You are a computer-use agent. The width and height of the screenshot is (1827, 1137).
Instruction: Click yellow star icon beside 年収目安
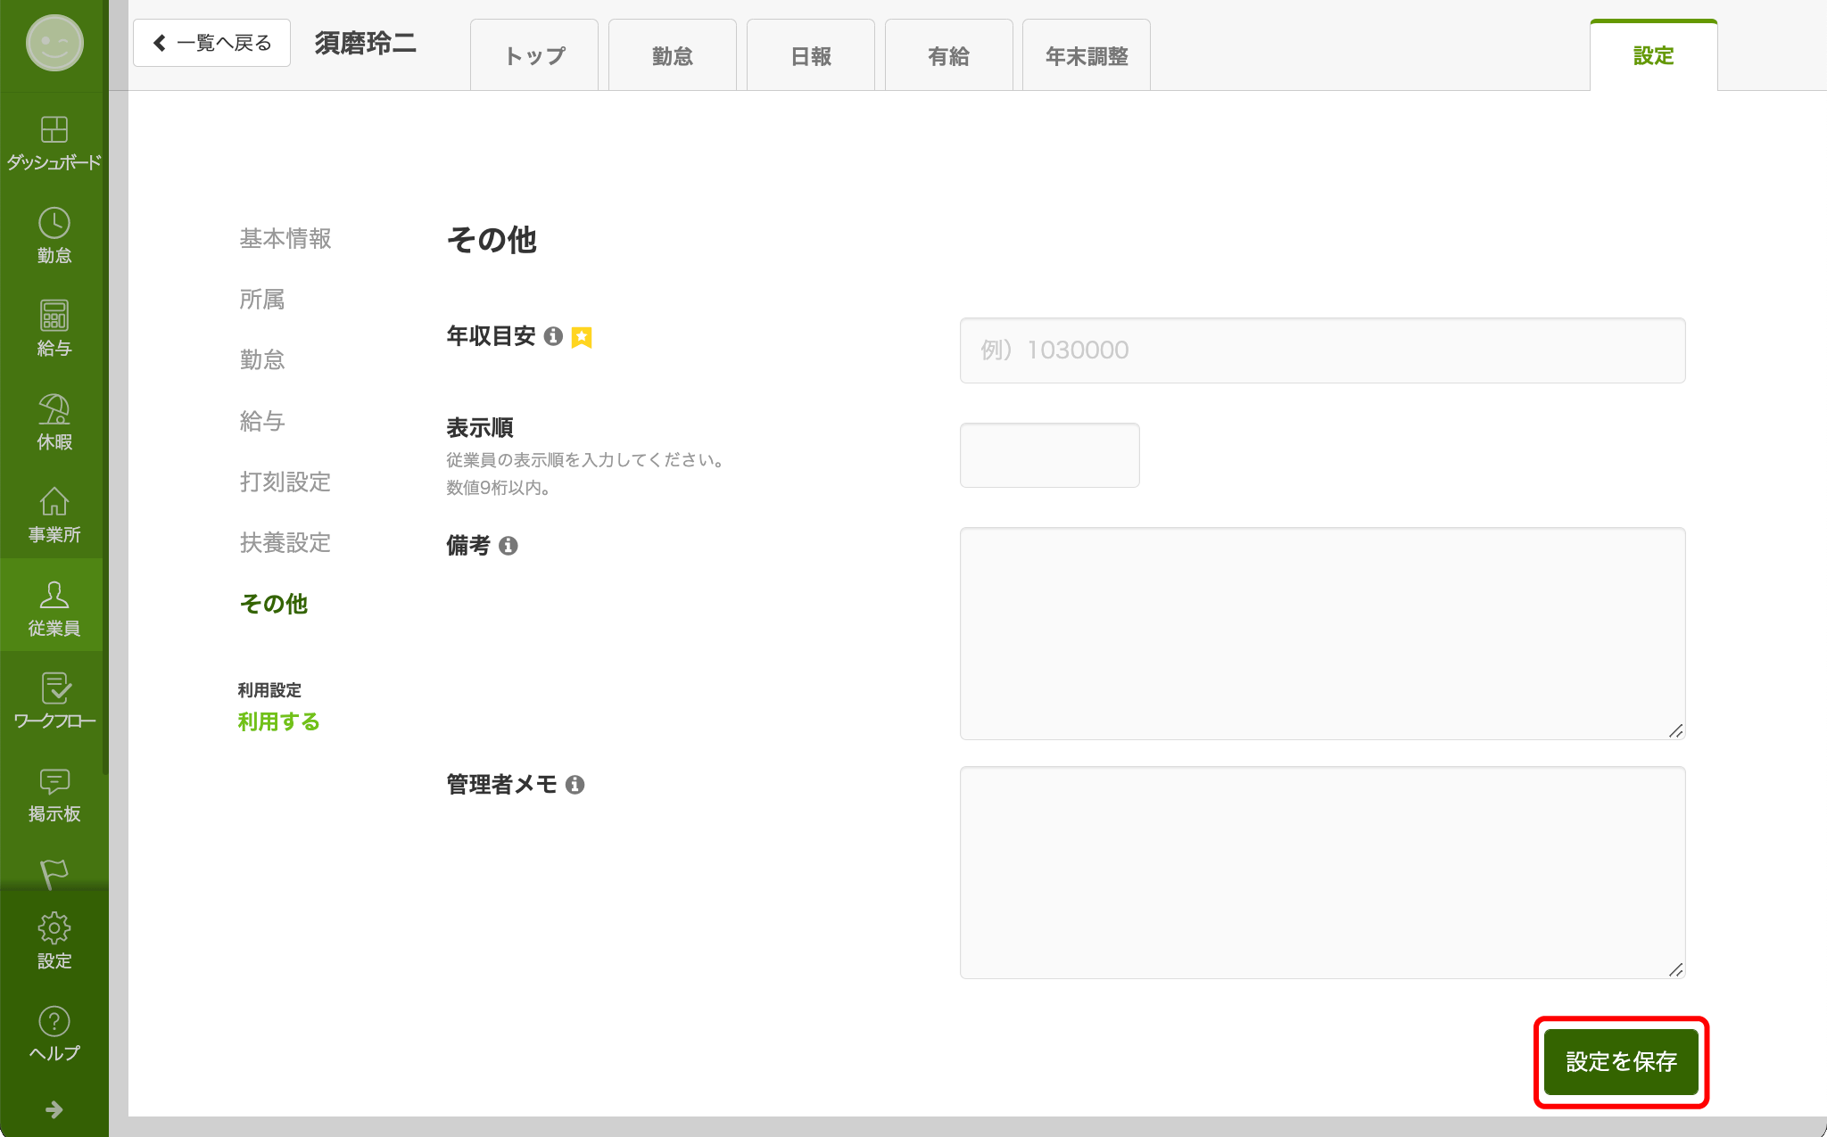pyautogui.click(x=582, y=337)
